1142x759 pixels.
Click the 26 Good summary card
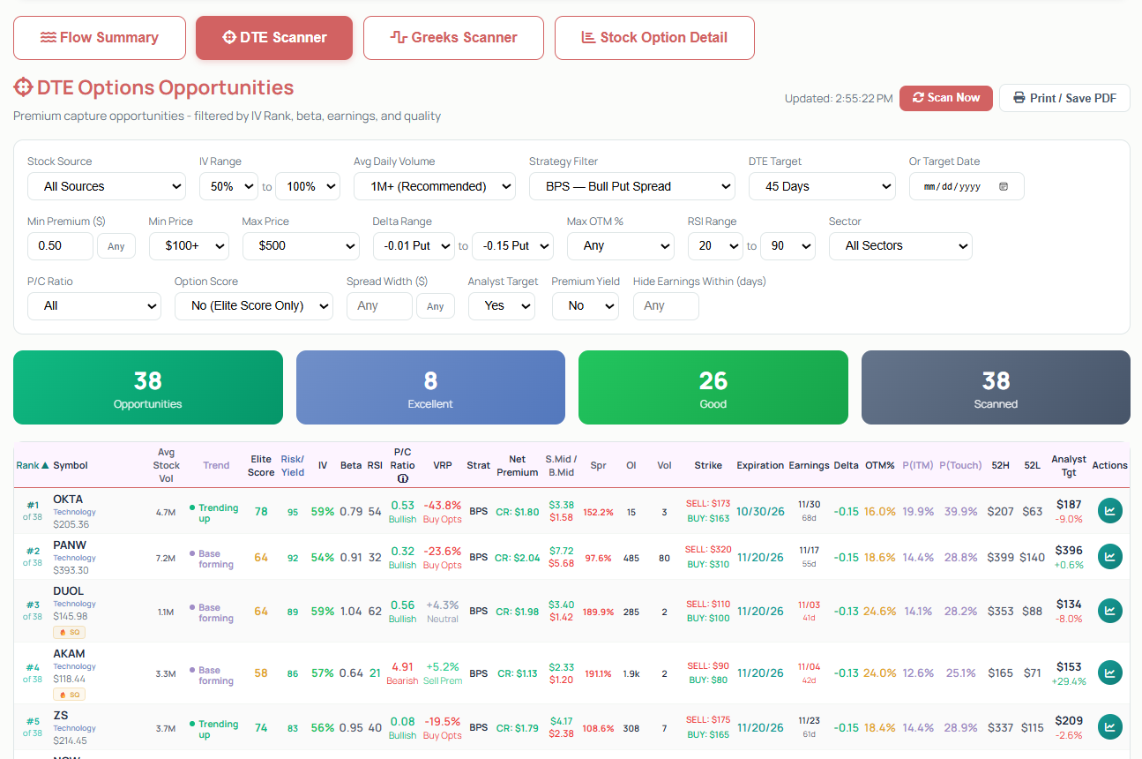713,387
